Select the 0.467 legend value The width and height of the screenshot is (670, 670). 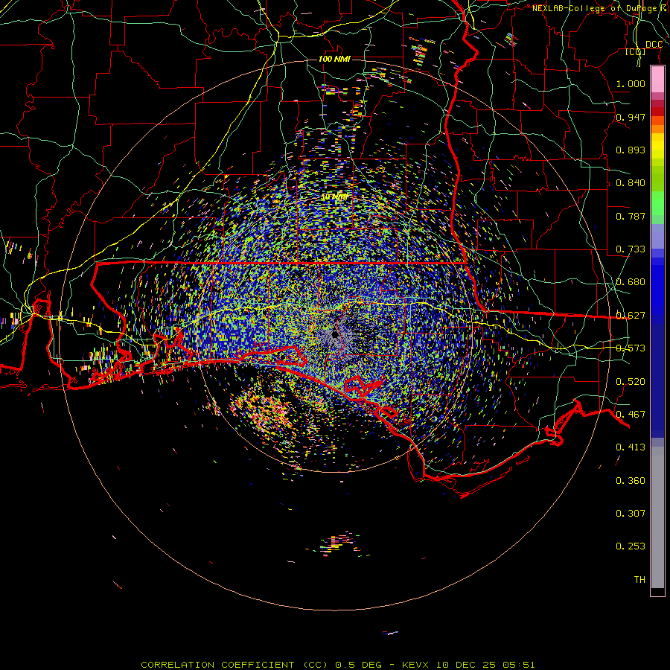(631, 415)
